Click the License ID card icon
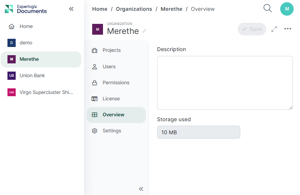The image size is (300, 195). [x=94, y=99]
